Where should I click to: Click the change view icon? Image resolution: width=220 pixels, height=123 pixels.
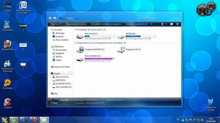point(162,24)
